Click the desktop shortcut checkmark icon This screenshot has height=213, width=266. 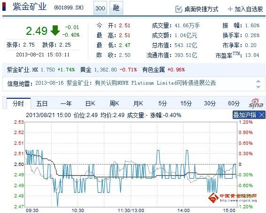pyautogui.click(x=179, y=9)
